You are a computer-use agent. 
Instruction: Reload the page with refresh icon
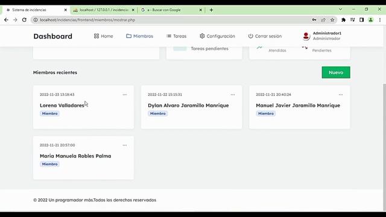point(24,20)
